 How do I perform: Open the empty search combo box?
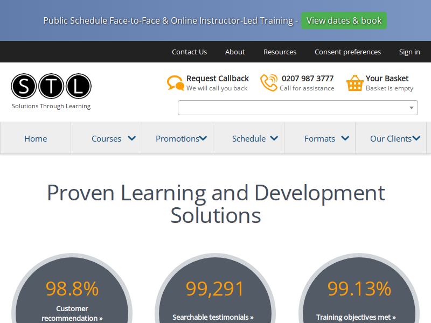click(298, 108)
